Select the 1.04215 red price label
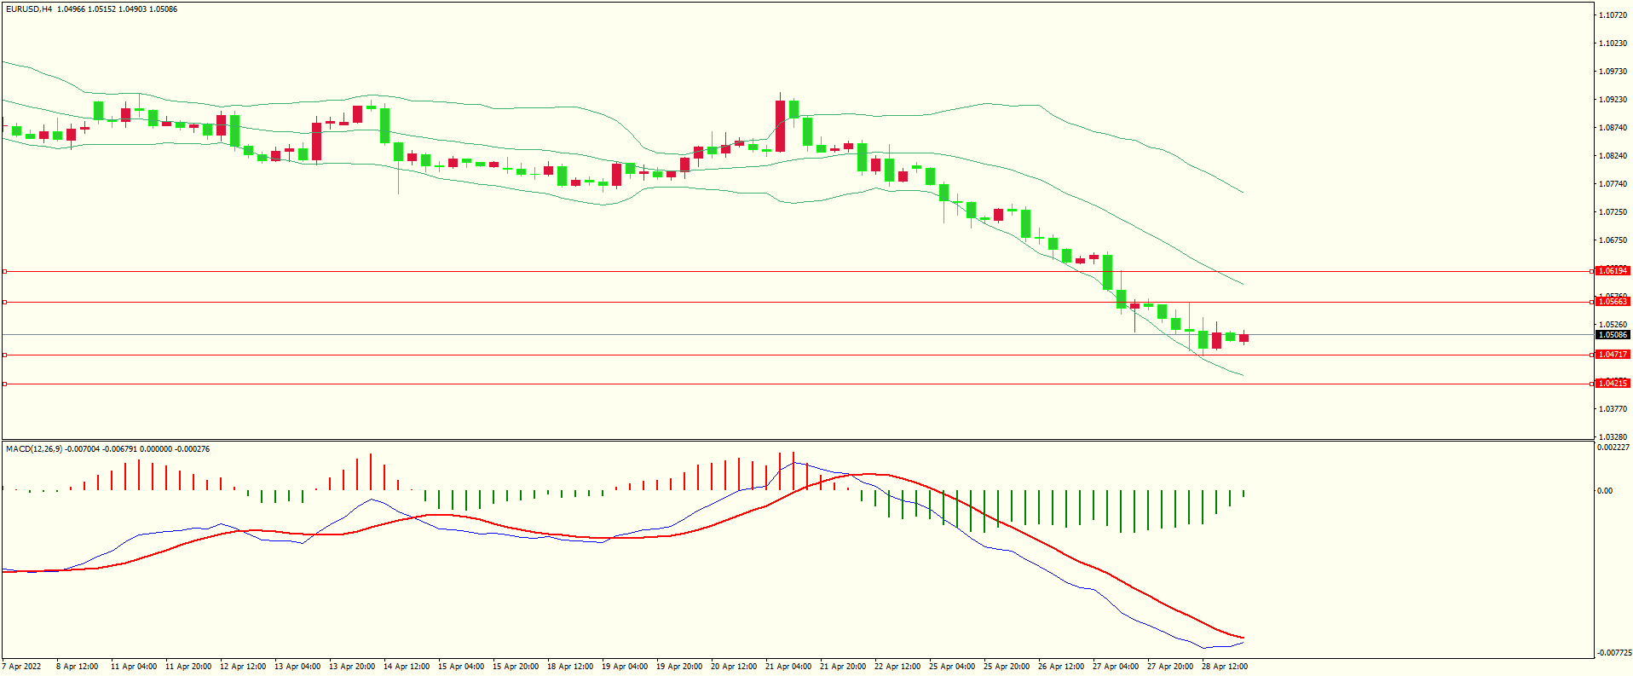The image size is (1633, 676). pos(1612,384)
